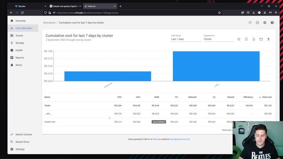Bookmark the page with the star icon

219,13
